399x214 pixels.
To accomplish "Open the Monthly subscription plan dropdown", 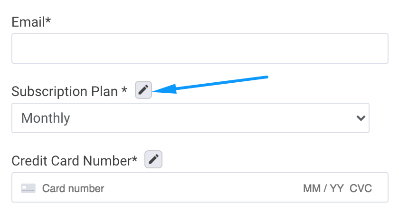I will pos(190,118).
